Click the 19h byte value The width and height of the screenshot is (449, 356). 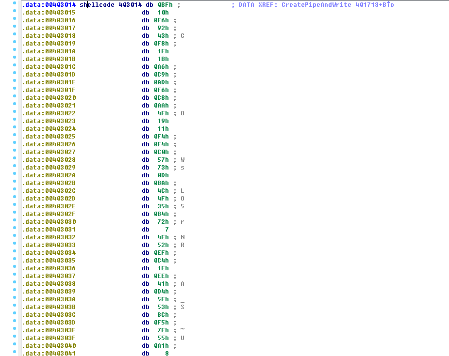163,121
